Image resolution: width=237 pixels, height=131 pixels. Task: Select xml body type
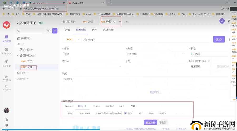pyautogui.click(x=141, y=113)
